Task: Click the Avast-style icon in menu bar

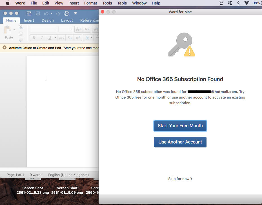Action: click(x=230, y=3)
